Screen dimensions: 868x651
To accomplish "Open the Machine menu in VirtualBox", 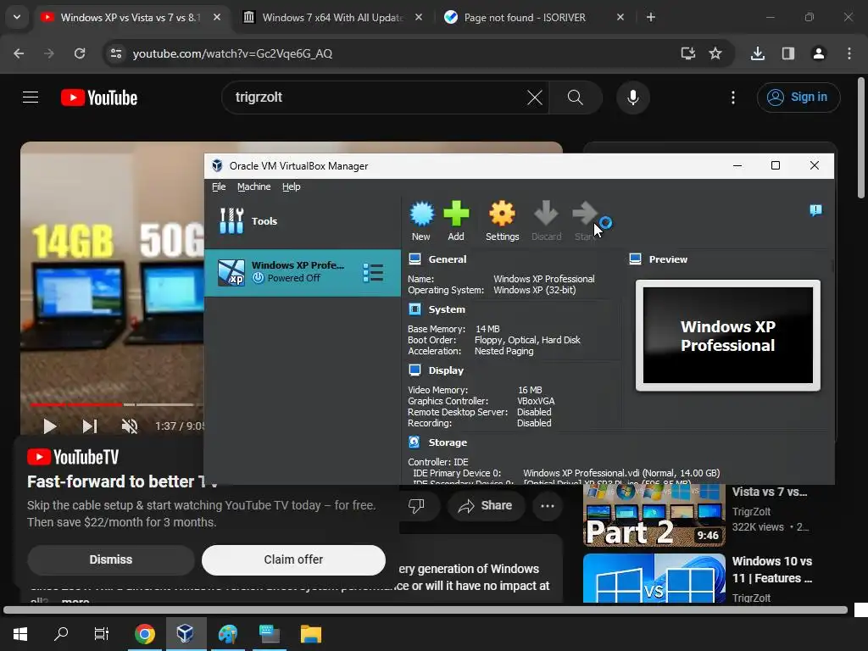I will click(x=254, y=186).
